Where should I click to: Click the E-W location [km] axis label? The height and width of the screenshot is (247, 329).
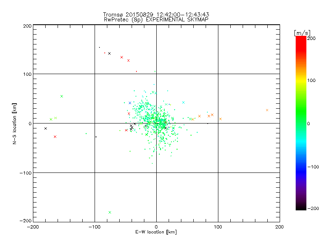(156, 232)
